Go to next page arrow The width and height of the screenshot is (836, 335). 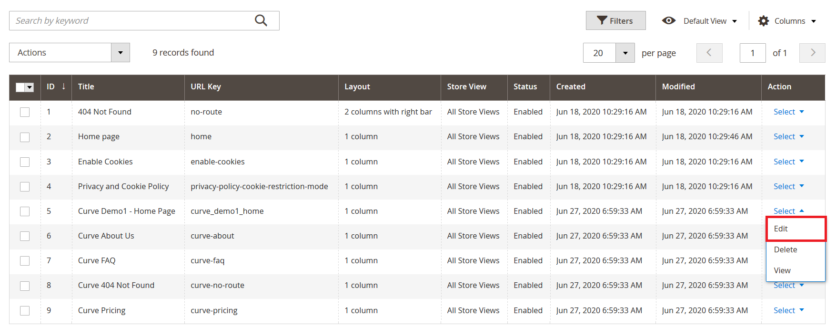(x=812, y=53)
